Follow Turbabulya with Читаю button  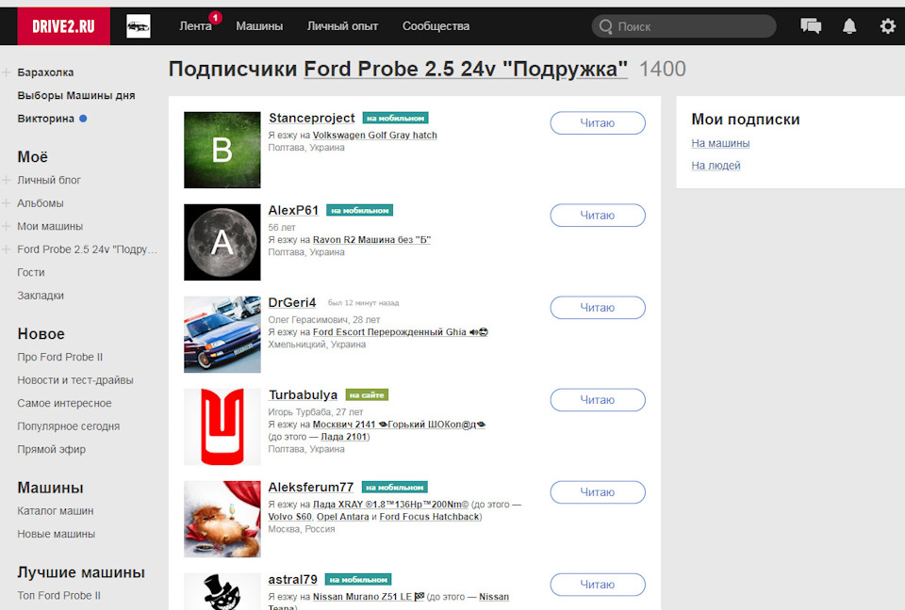[x=598, y=399]
